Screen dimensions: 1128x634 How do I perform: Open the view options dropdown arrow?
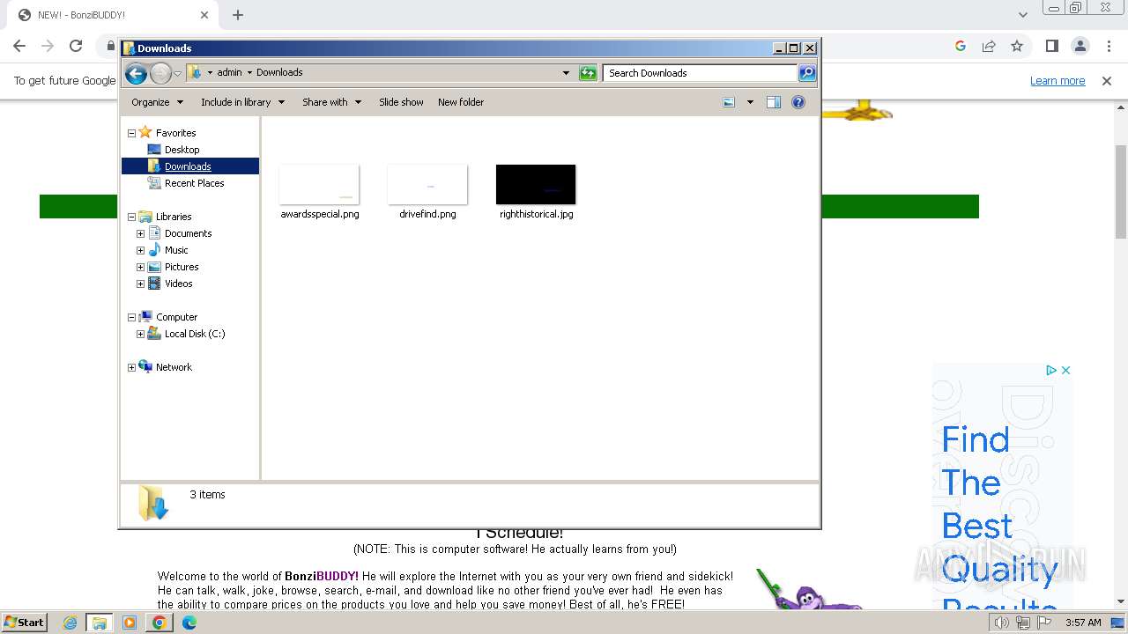(x=750, y=102)
